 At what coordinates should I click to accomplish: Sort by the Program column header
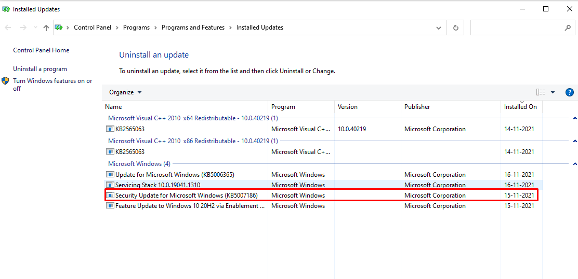[x=301, y=107]
